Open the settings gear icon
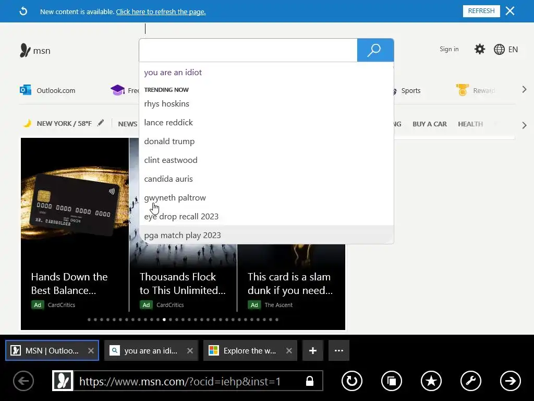 tap(480, 49)
